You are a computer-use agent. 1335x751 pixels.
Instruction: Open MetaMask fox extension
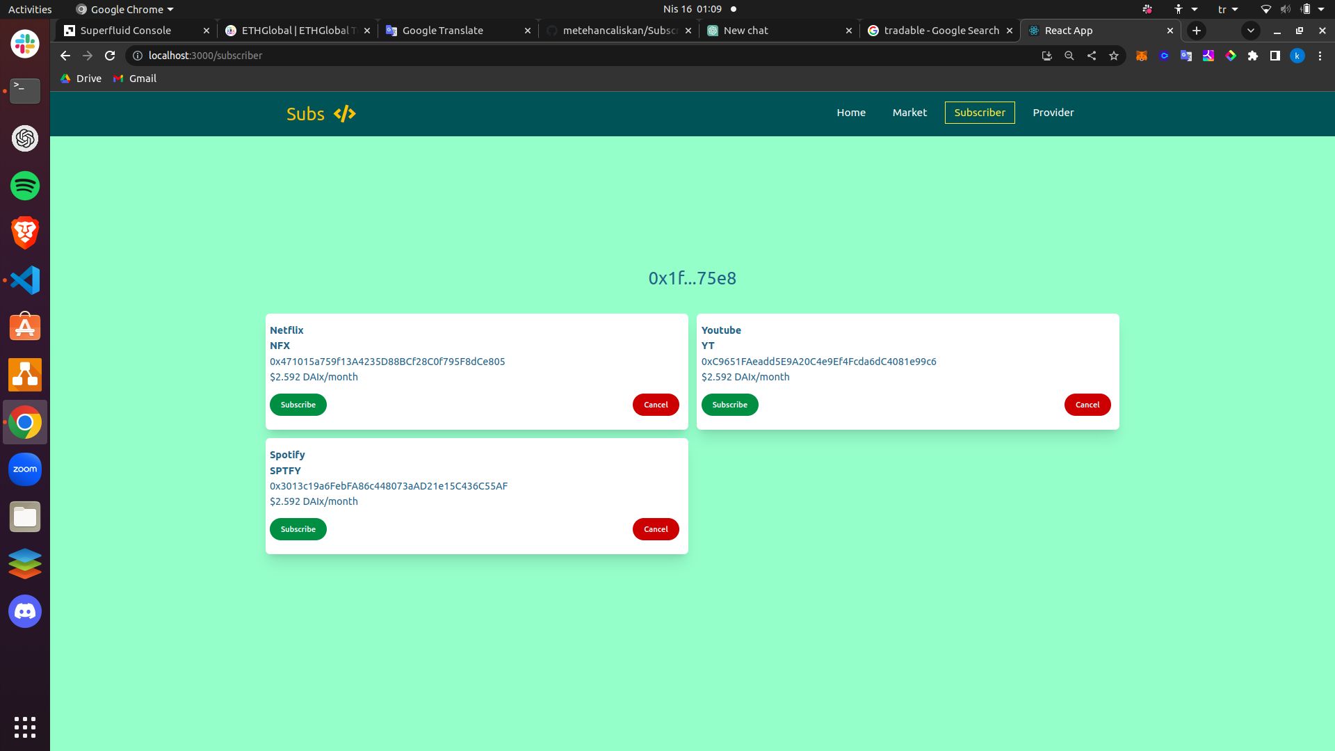click(x=1142, y=56)
